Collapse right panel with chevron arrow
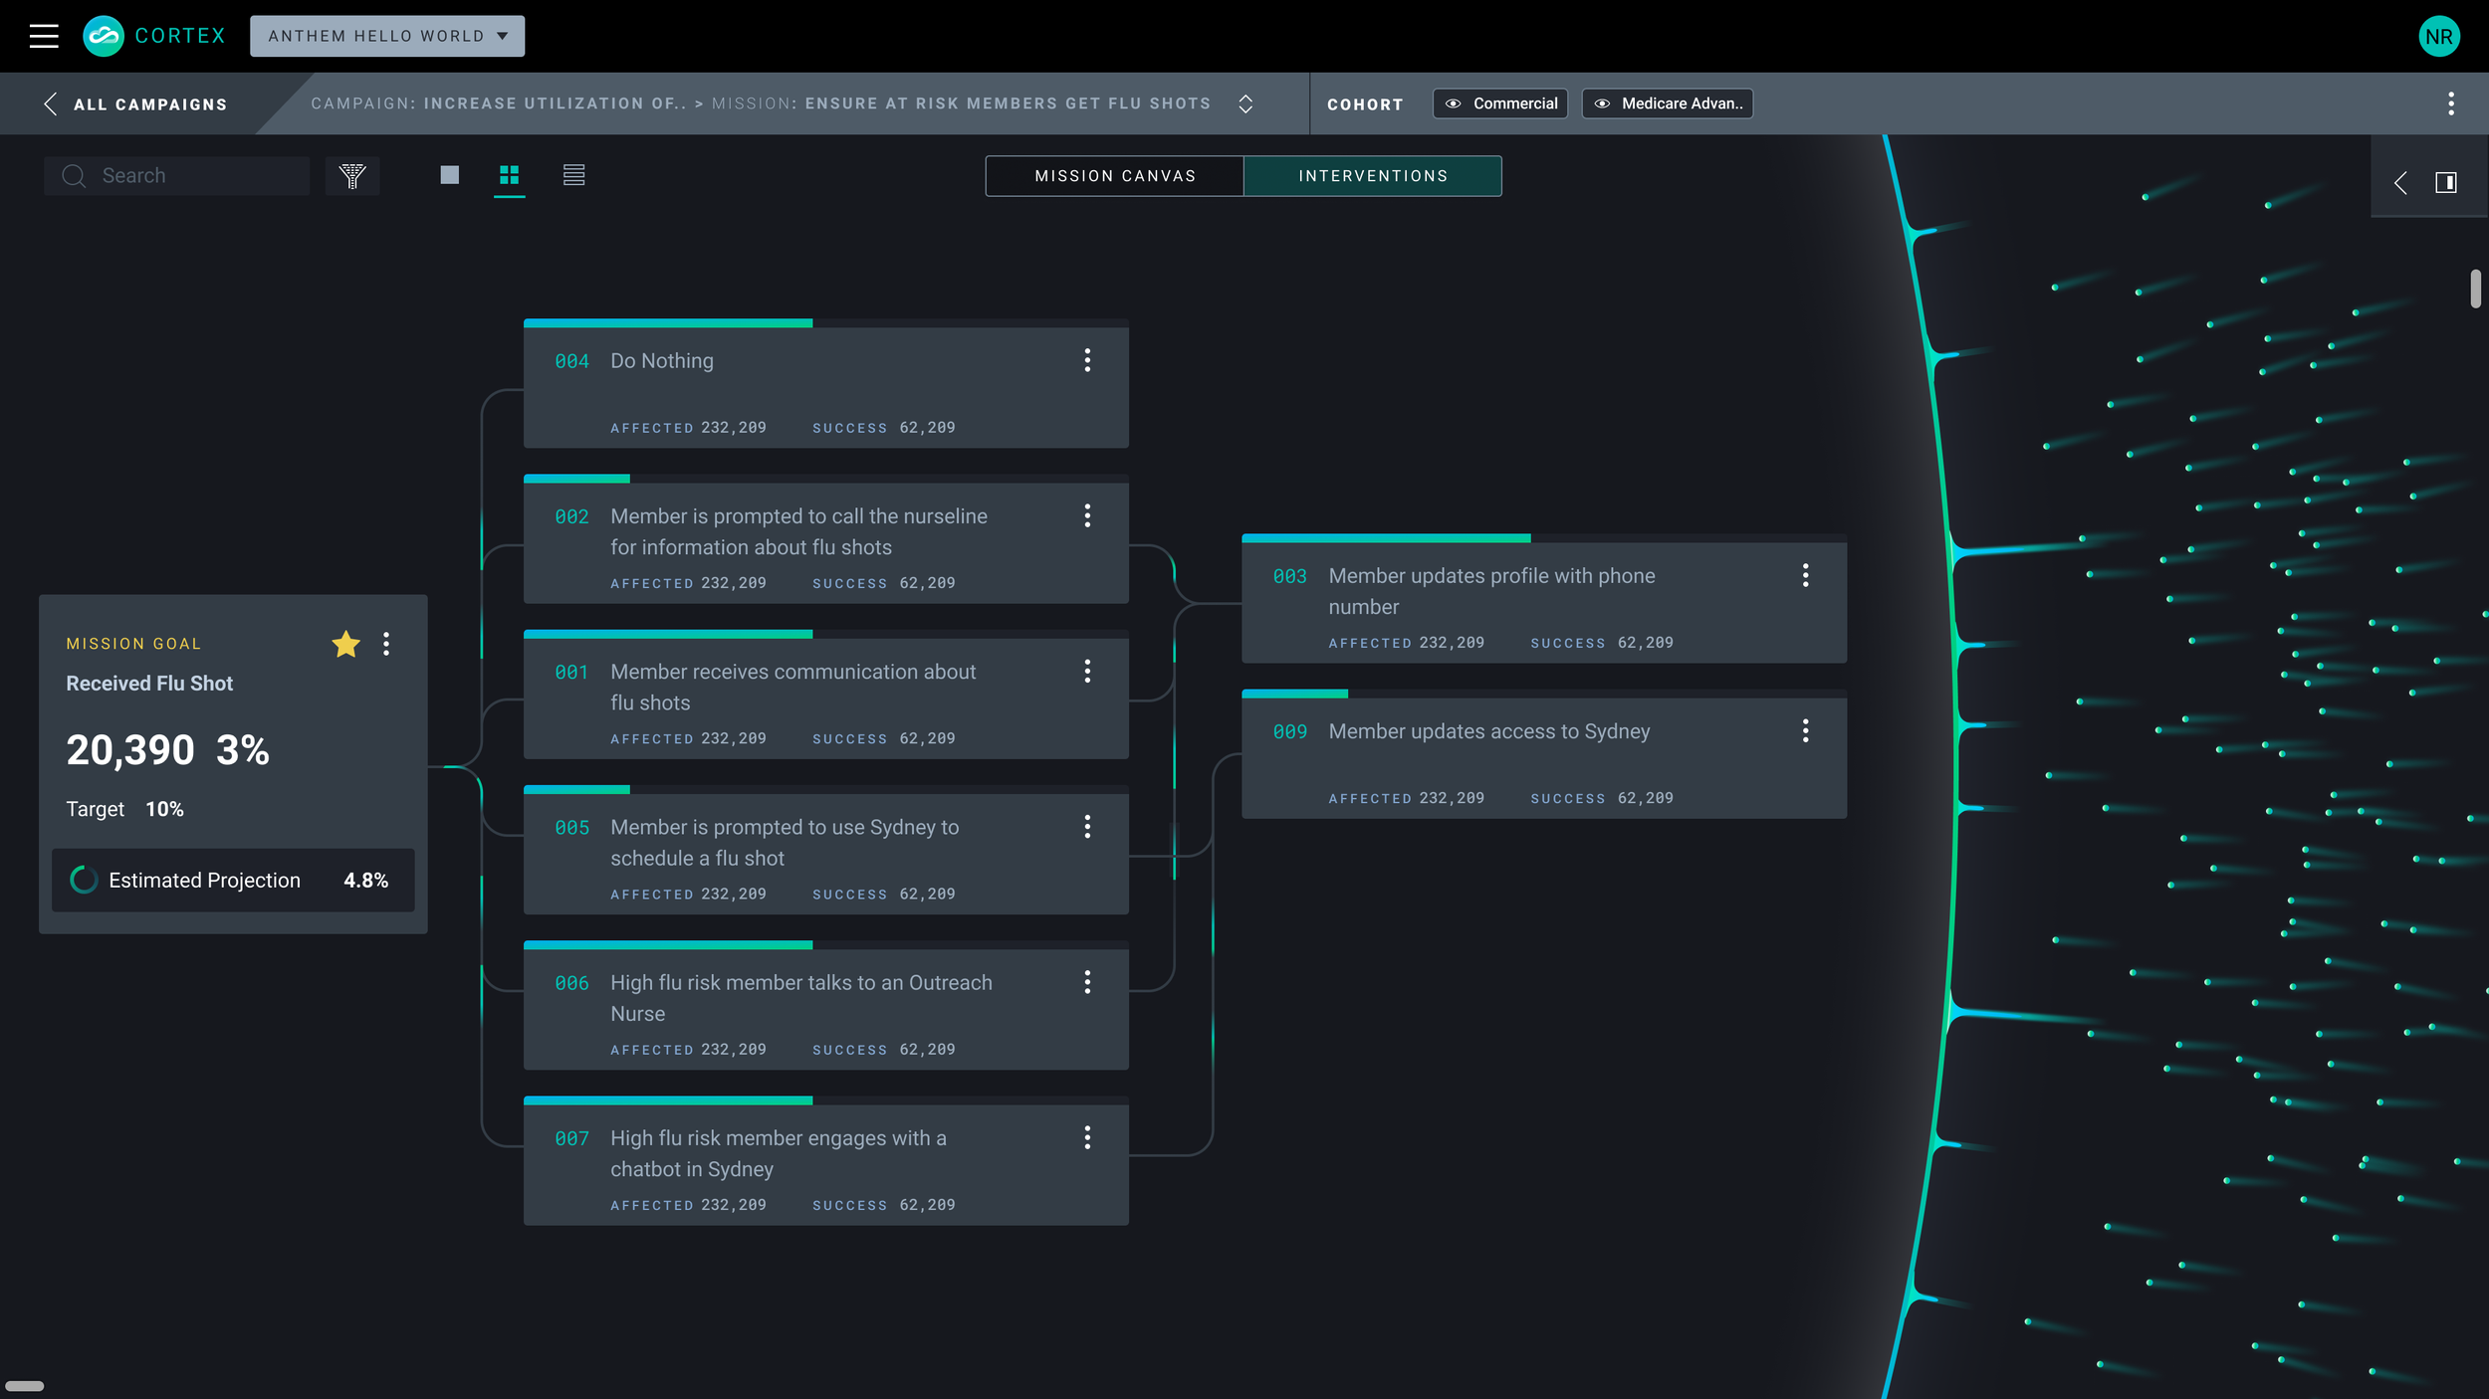Viewport: 2489px width, 1399px height. point(2400,182)
